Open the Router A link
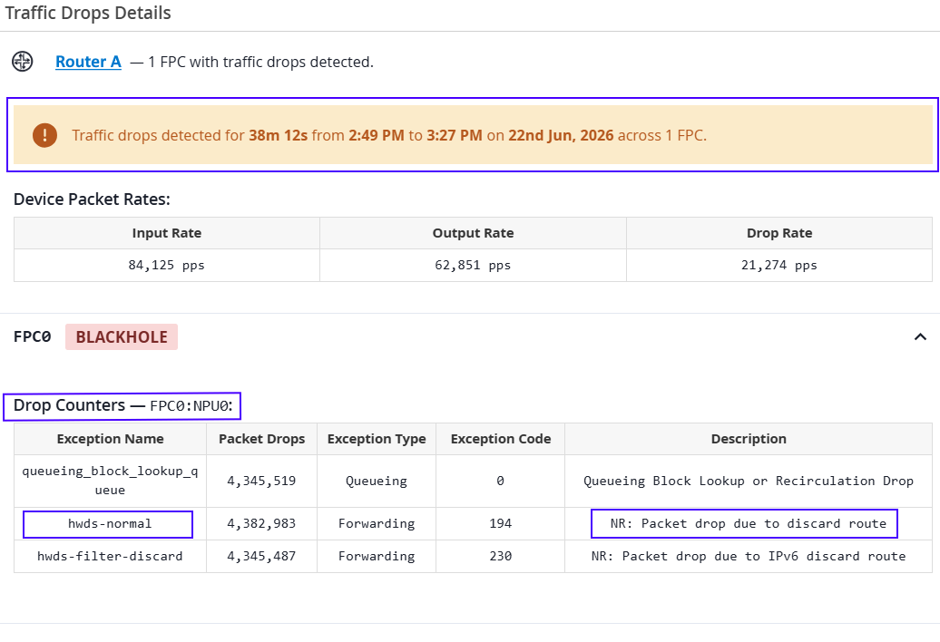This screenshot has width=940, height=642. [x=88, y=62]
